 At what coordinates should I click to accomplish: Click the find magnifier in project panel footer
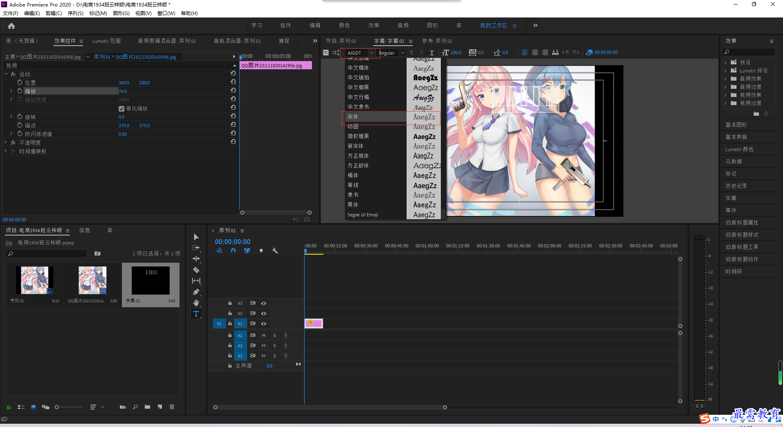tap(135, 407)
